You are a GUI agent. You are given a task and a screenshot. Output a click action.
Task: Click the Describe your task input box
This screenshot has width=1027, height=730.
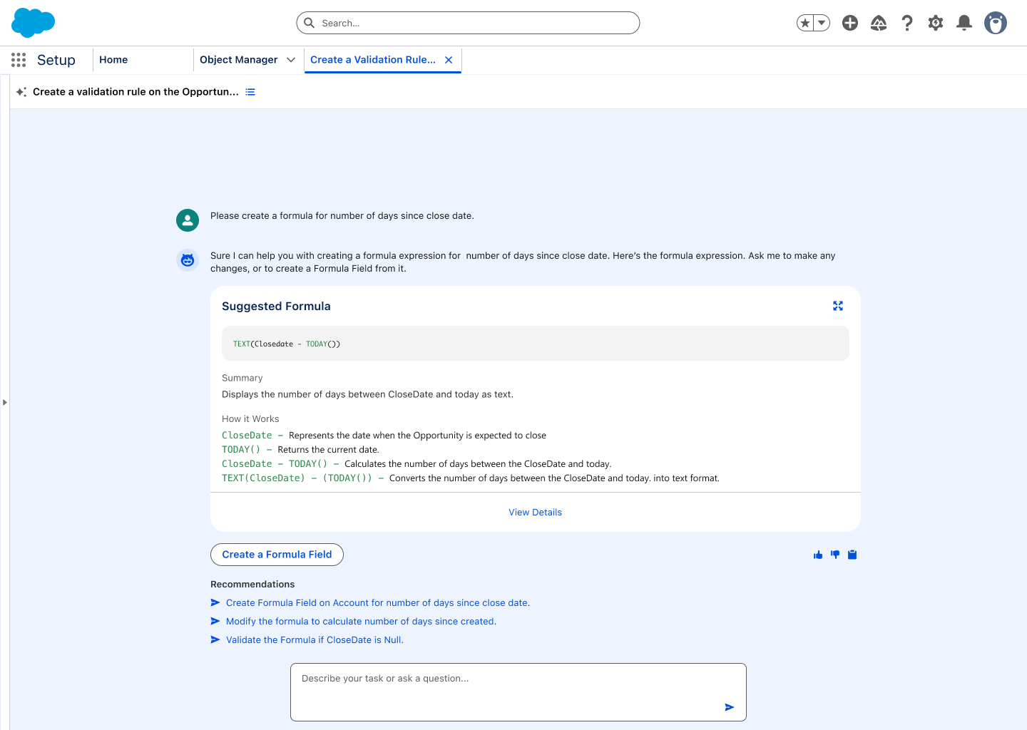click(518, 692)
